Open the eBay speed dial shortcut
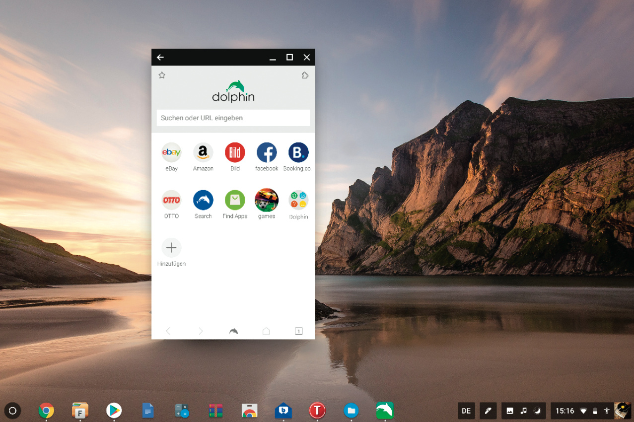This screenshot has width=634, height=422. (x=171, y=152)
